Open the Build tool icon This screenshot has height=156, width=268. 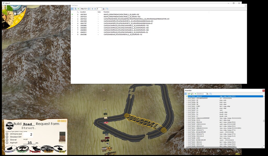click(x=47, y=148)
